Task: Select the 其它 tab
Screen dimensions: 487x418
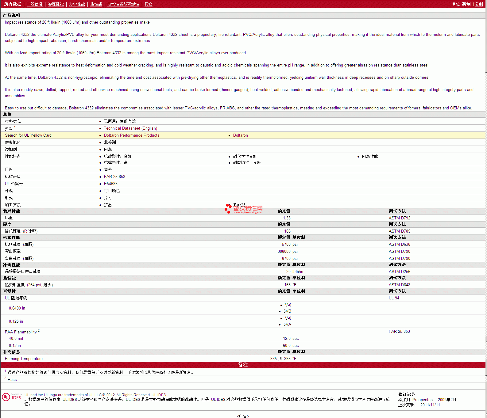Action: click(149, 4)
